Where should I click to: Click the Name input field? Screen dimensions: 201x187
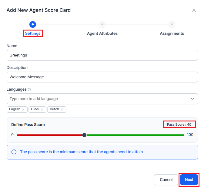[102, 55]
